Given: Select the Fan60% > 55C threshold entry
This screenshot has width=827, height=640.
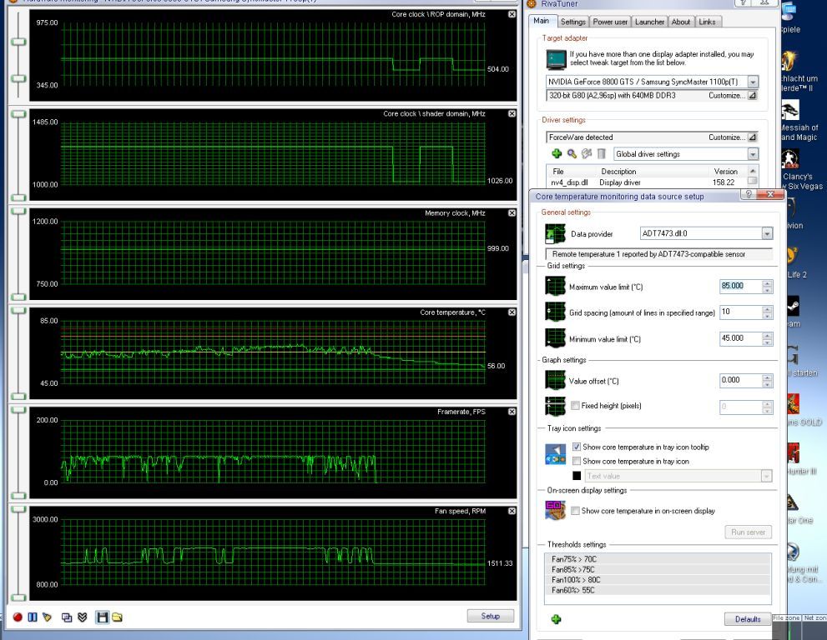Looking at the screenshot, I should tap(658, 590).
